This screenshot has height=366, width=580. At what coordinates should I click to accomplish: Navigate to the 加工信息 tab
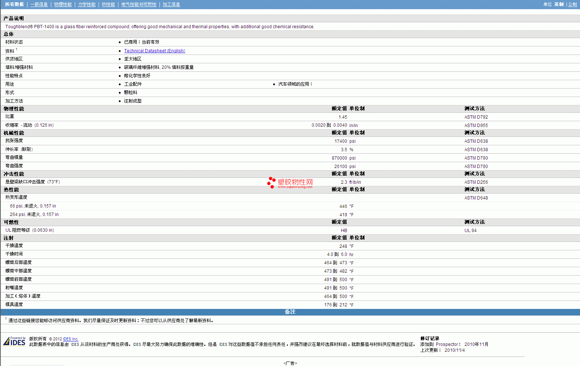[x=171, y=4]
